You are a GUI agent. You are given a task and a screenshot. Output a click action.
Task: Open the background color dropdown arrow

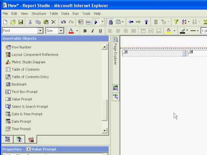[x=174, y=31]
